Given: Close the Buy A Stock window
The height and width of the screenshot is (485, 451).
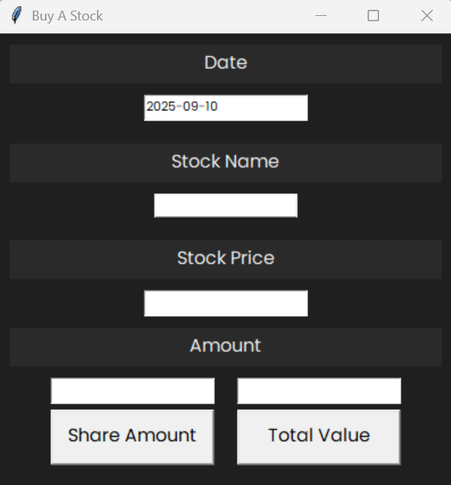Looking at the screenshot, I should (x=427, y=15).
